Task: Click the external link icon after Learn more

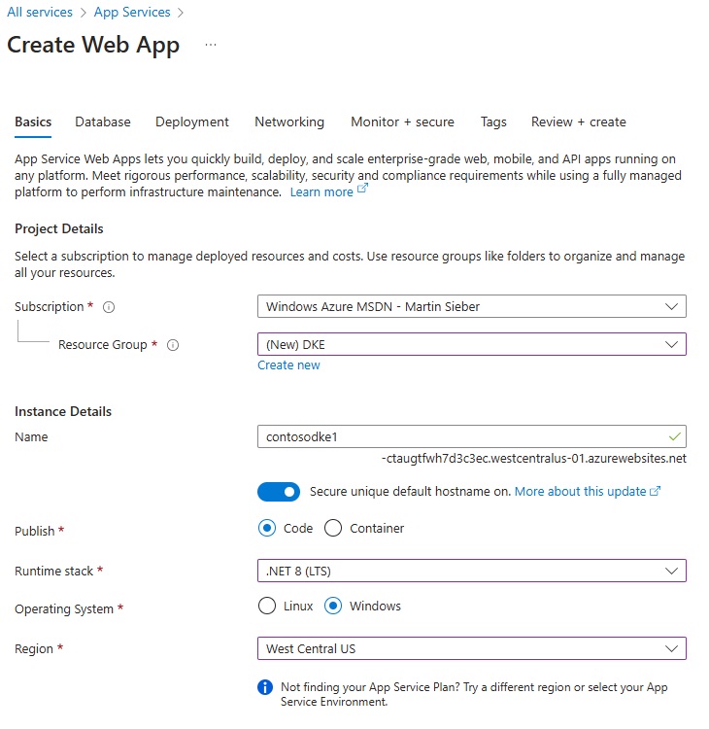Action: pyautogui.click(x=363, y=191)
